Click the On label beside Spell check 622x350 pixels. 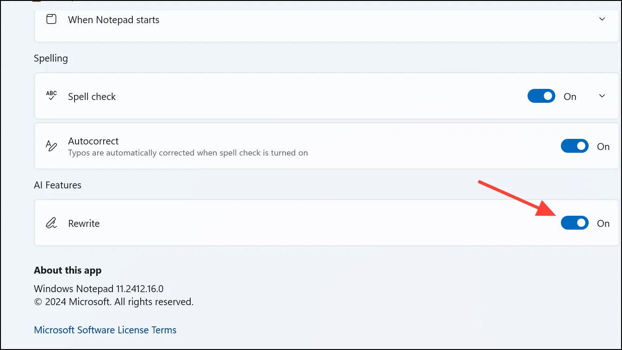coord(570,97)
